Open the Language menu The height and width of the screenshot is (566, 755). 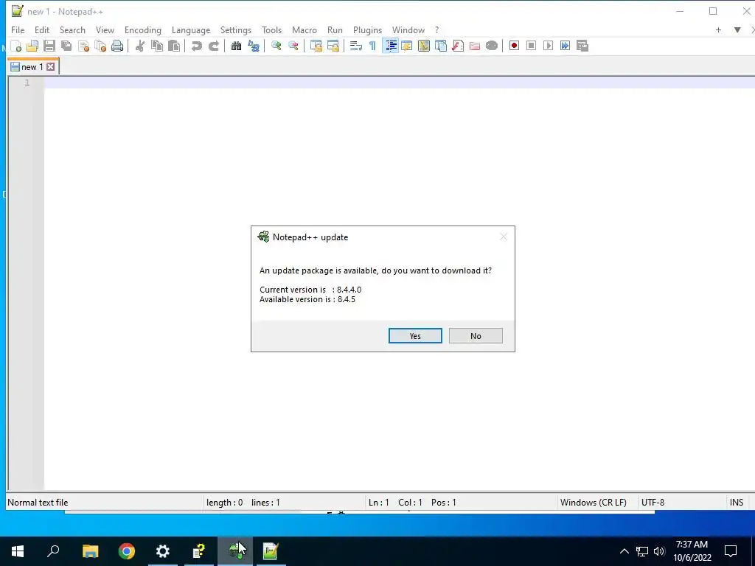[x=191, y=29]
